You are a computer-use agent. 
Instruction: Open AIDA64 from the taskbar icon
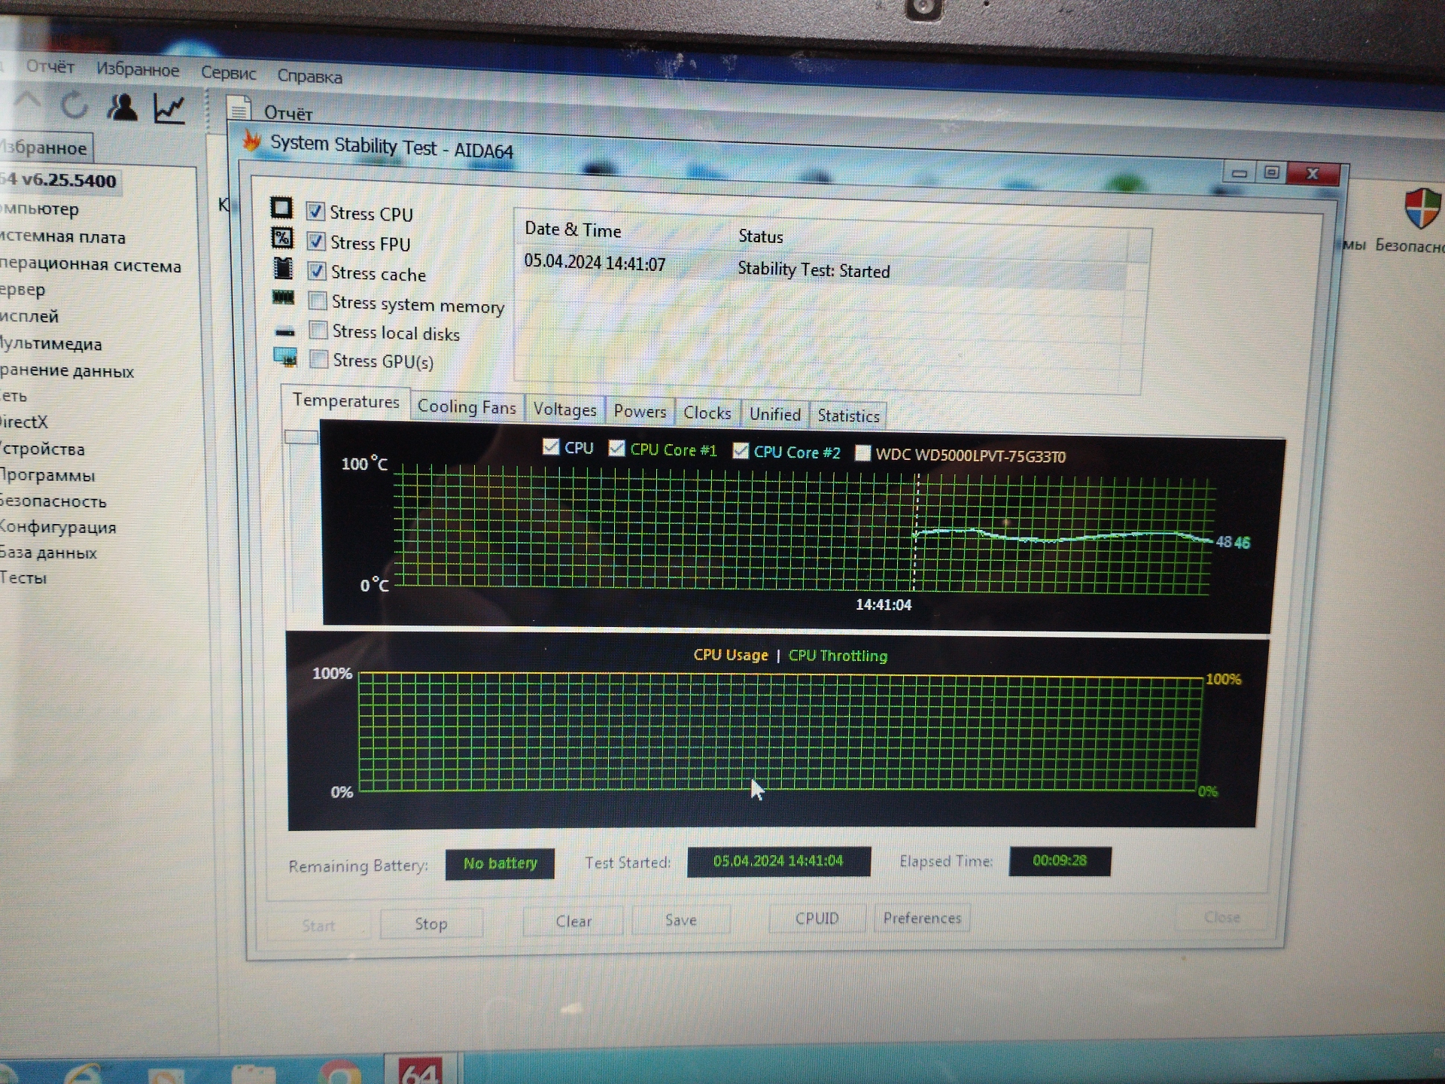point(419,1070)
